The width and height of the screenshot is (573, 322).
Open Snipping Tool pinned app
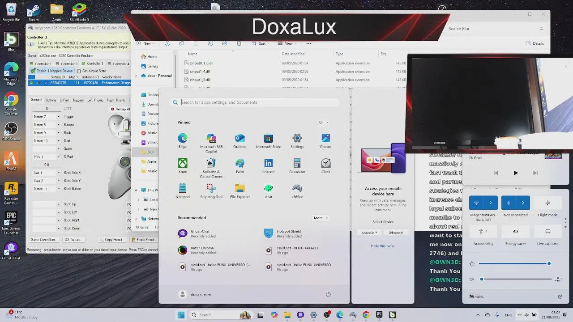coord(211,191)
